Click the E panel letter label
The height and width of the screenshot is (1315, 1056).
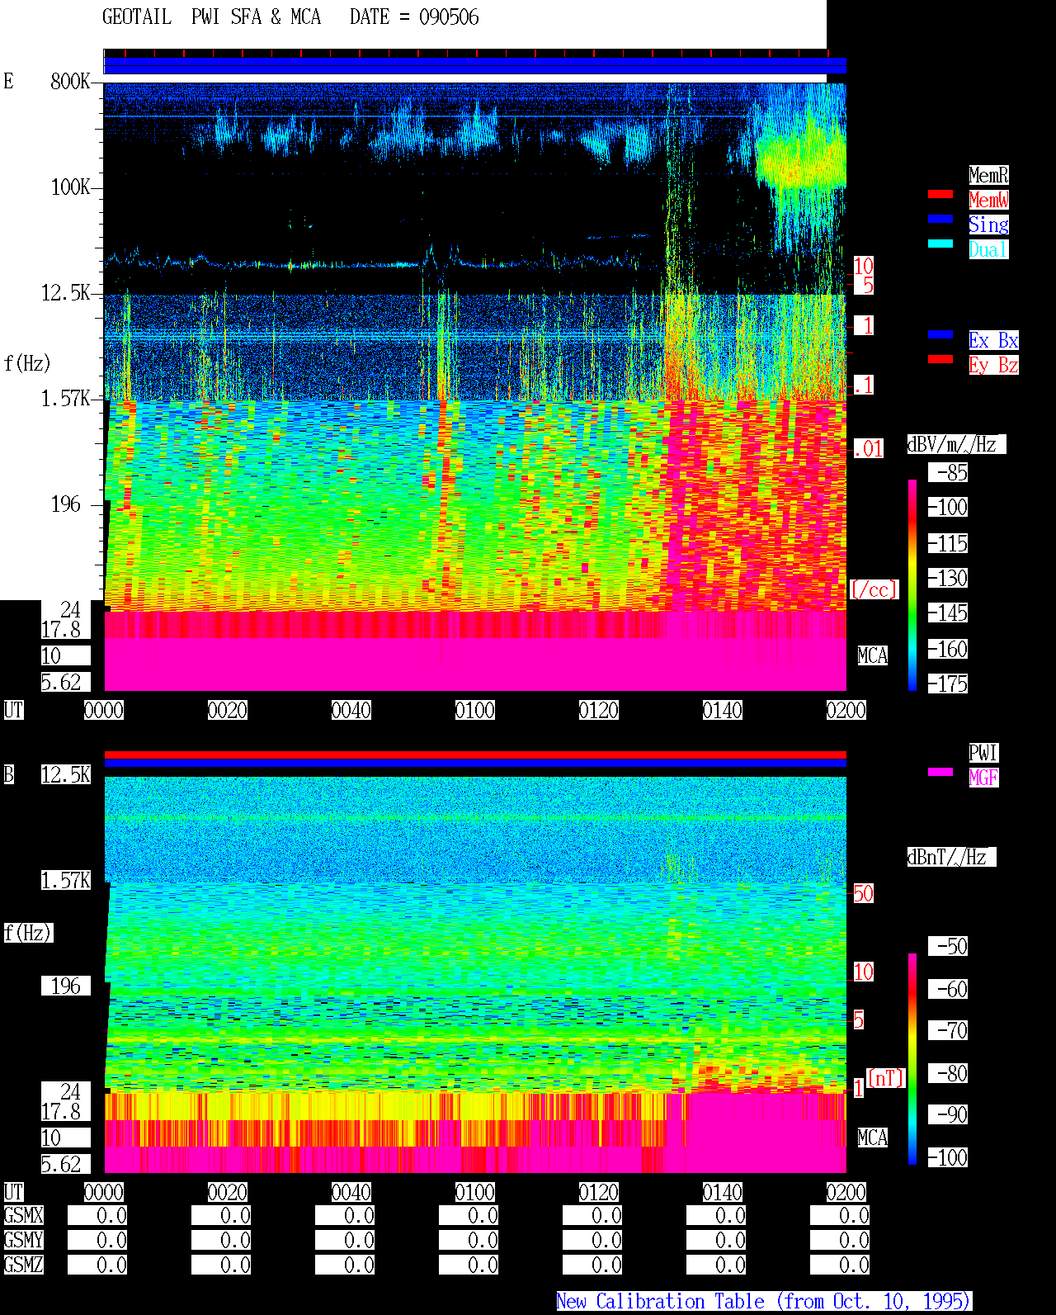(x=8, y=81)
